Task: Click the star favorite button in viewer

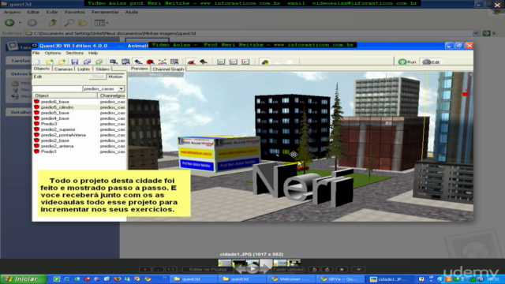Action: coord(342,269)
